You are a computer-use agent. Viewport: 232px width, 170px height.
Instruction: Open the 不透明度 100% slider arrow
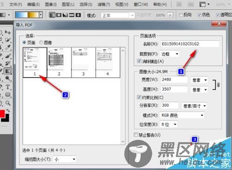point(170,15)
